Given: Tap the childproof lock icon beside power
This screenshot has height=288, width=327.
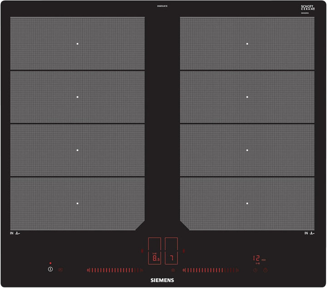Looking at the screenshot, I should coord(61,270).
